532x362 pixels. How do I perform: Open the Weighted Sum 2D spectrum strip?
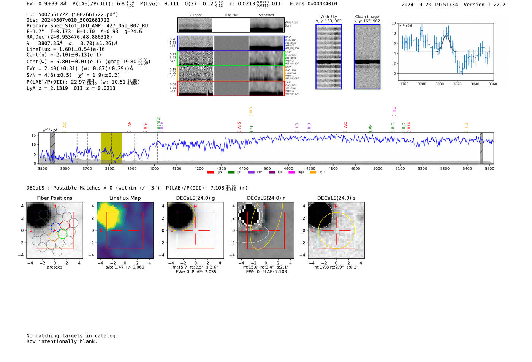click(231, 25)
